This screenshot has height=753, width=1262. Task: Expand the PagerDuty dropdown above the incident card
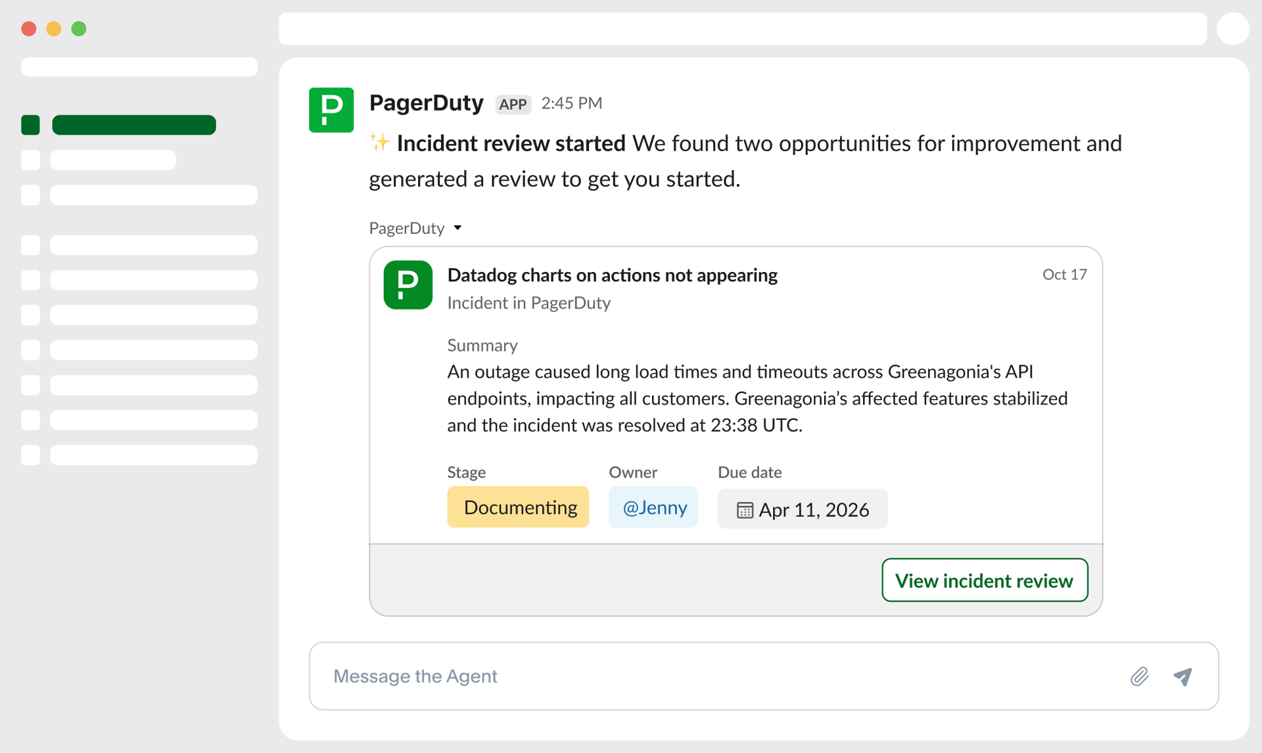click(457, 228)
